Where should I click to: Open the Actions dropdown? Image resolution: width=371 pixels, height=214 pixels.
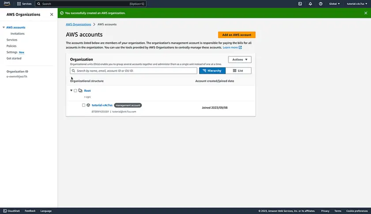pyautogui.click(x=240, y=60)
